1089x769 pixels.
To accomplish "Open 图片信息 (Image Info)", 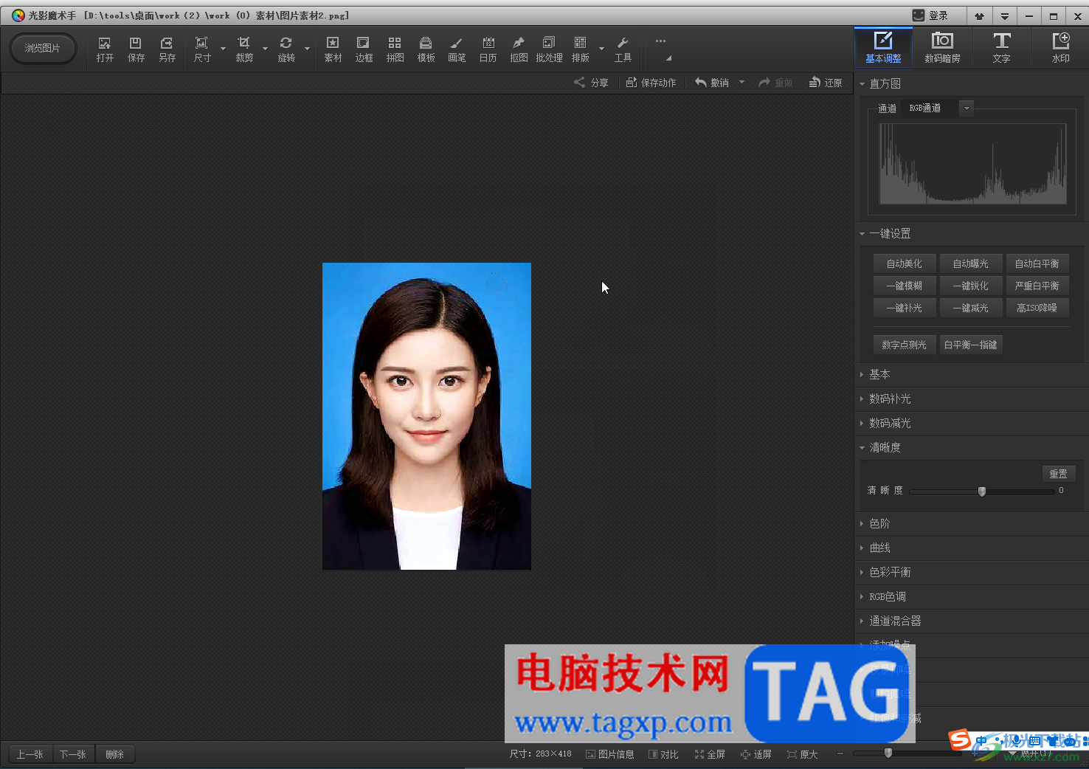I will [610, 754].
